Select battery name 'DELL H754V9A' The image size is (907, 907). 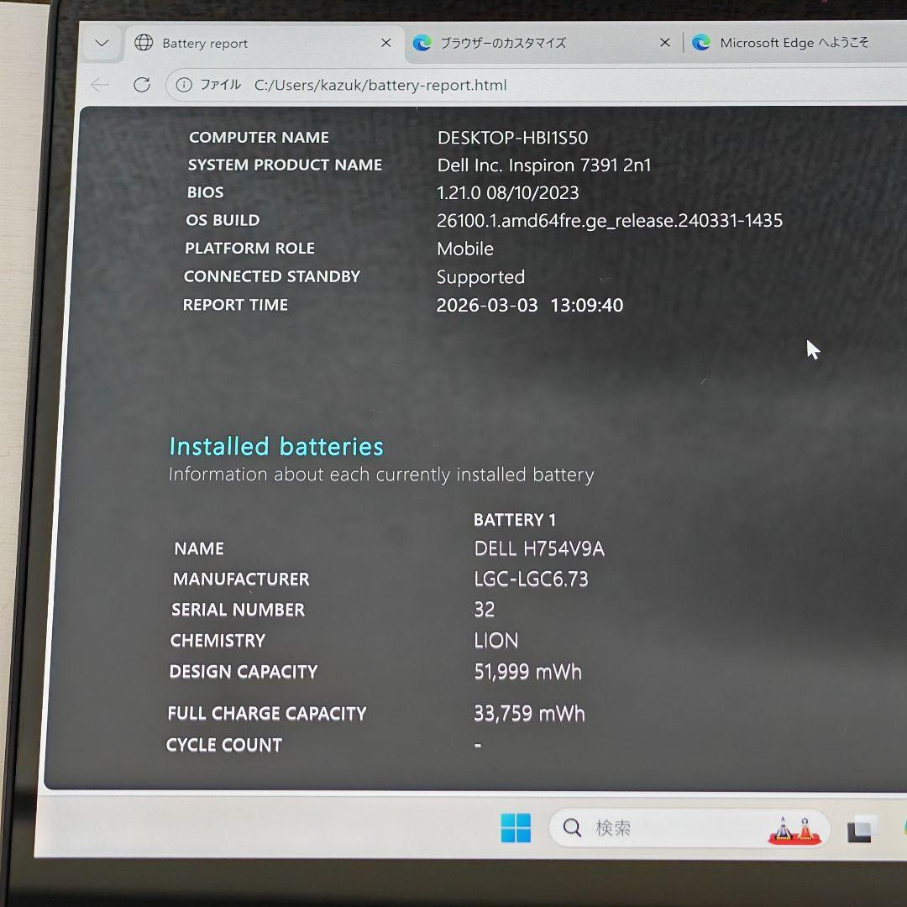(x=539, y=548)
